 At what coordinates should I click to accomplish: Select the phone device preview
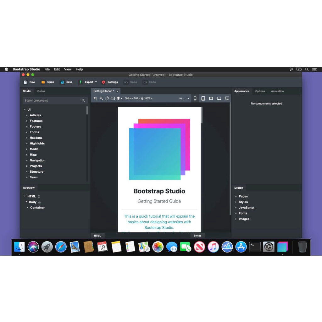pos(195,98)
